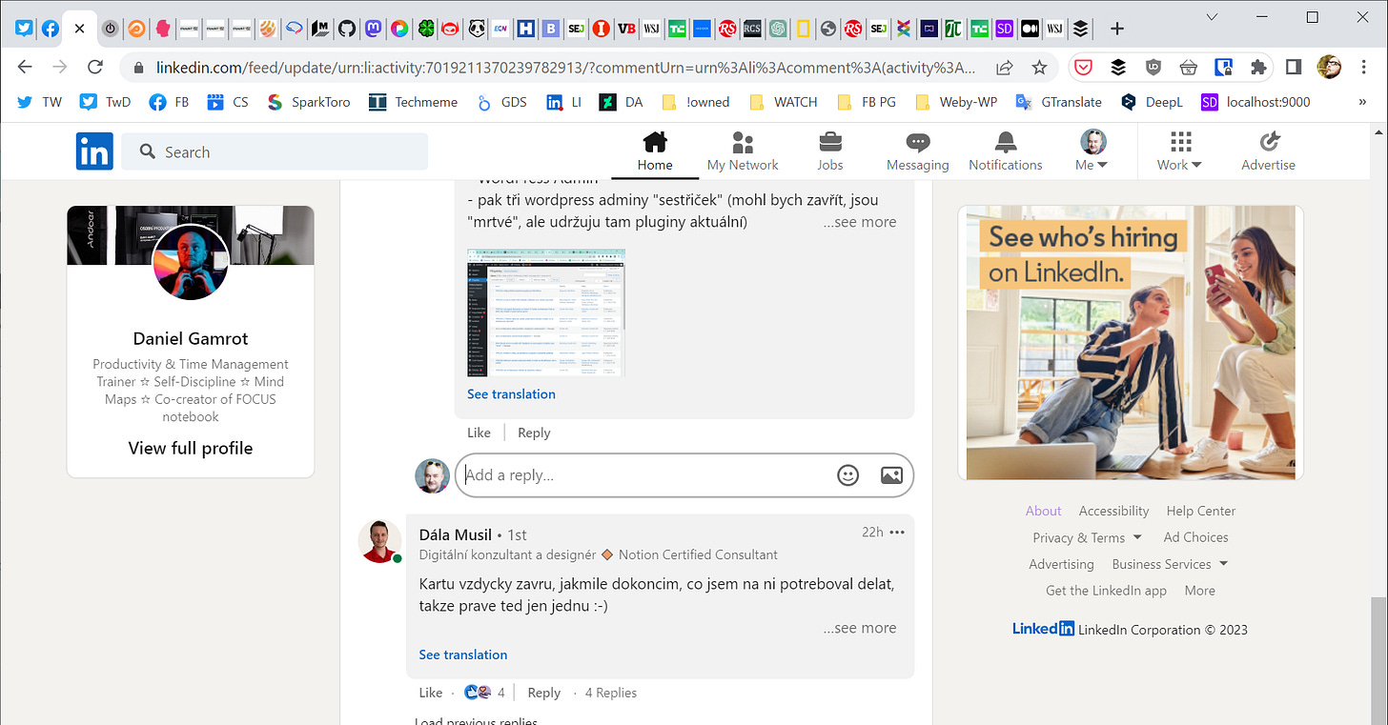Image resolution: width=1388 pixels, height=725 pixels.
Task: Open My Network page
Action: click(x=743, y=152)
